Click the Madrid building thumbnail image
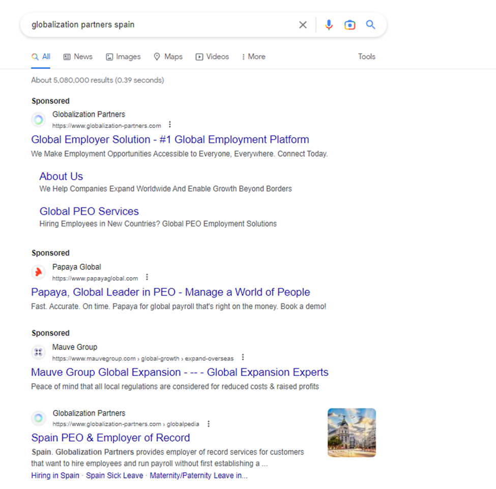 [352, 432]
